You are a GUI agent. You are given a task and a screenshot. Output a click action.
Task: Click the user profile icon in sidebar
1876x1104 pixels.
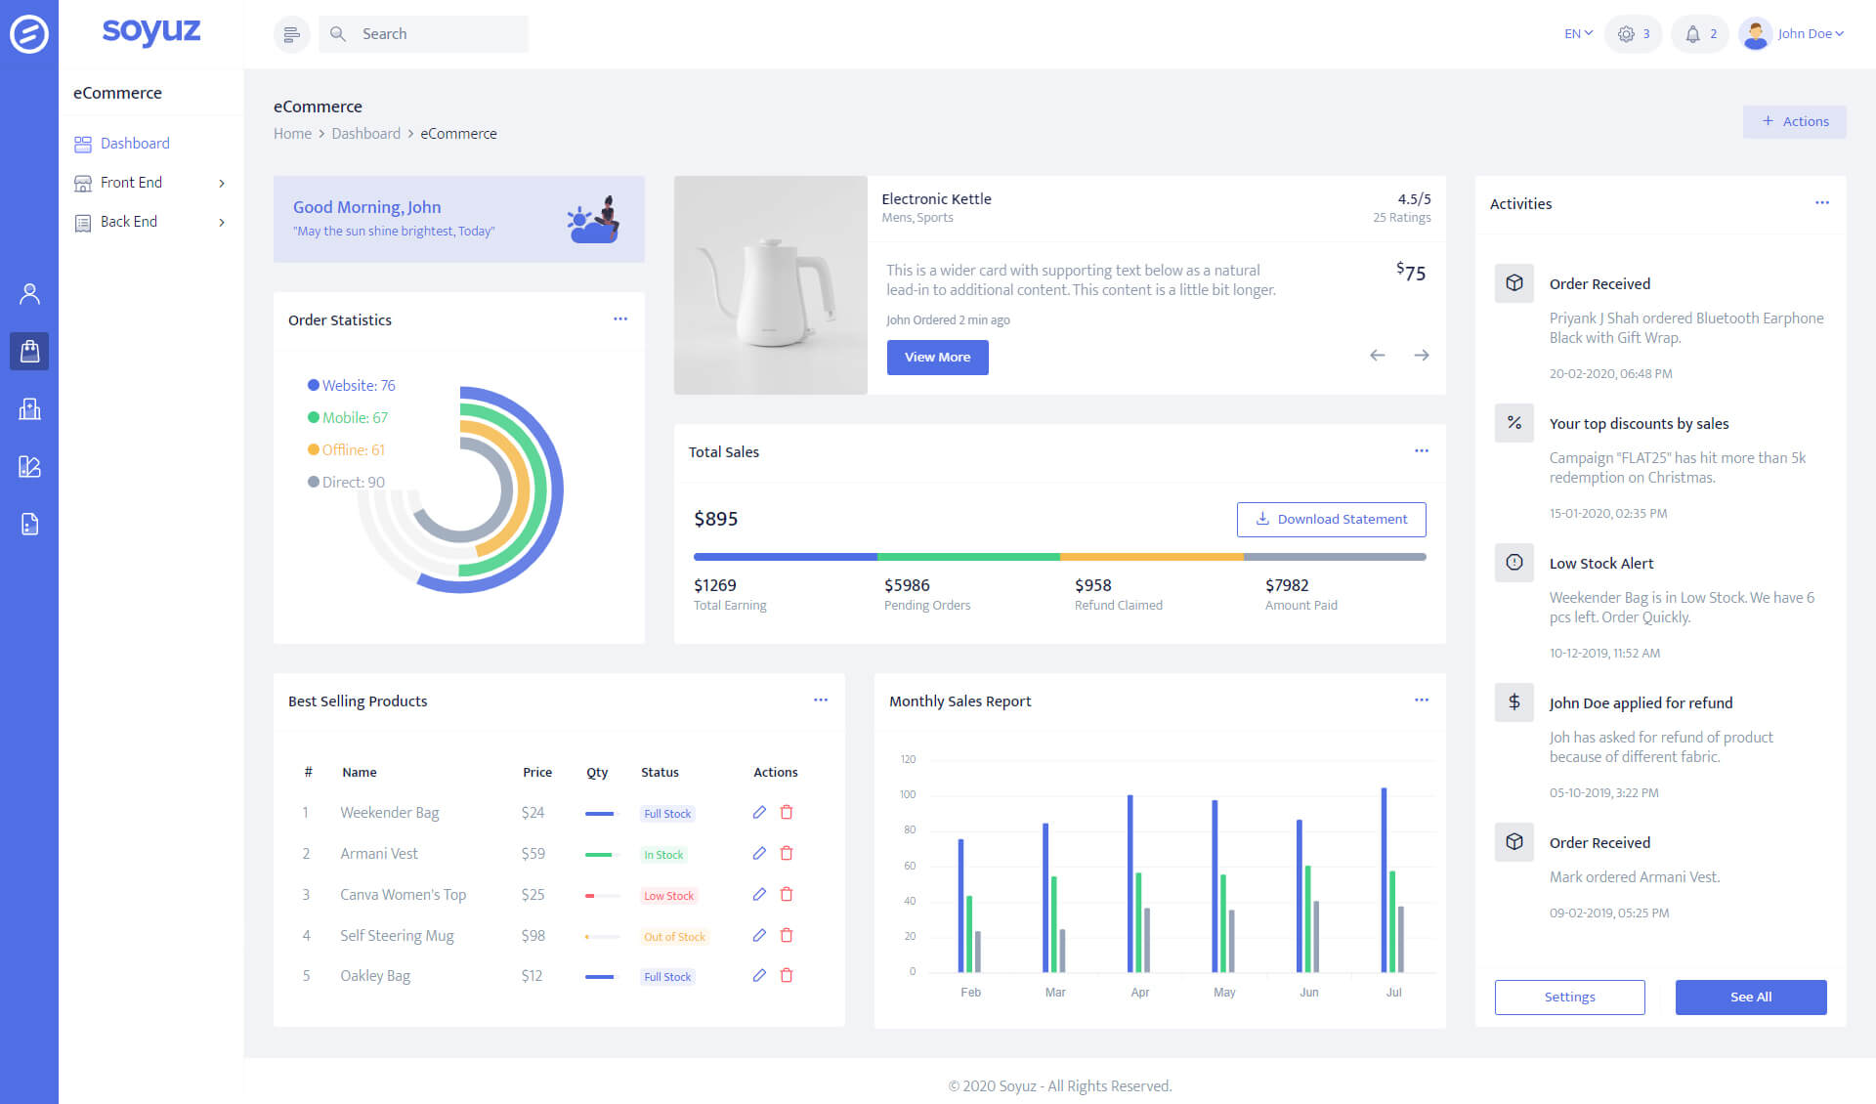pos(29,293)
